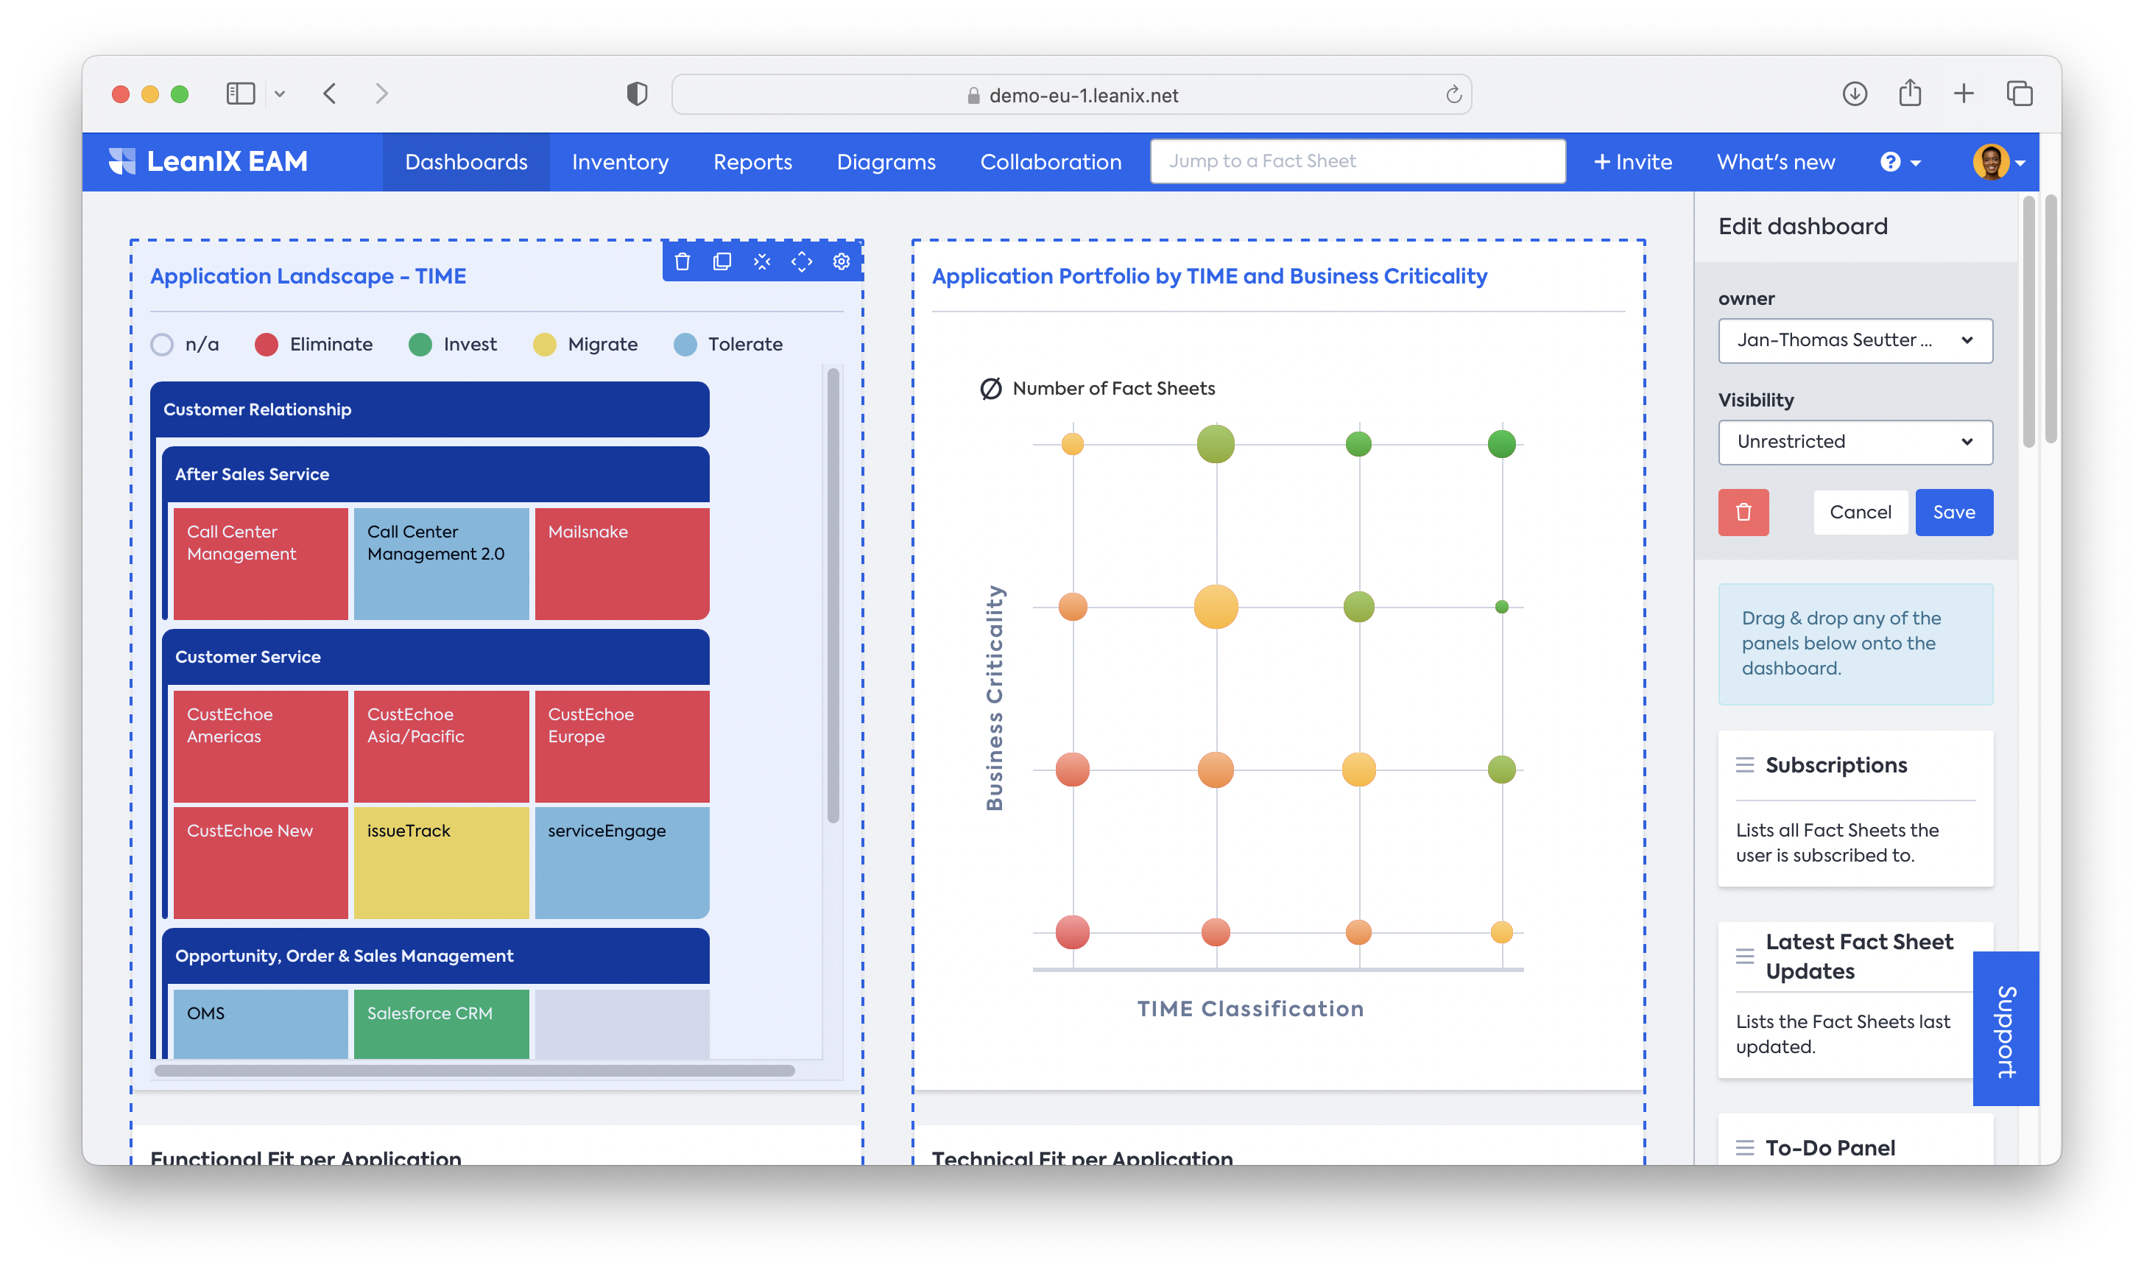Duplicate the Application Landscape panel

722,262
